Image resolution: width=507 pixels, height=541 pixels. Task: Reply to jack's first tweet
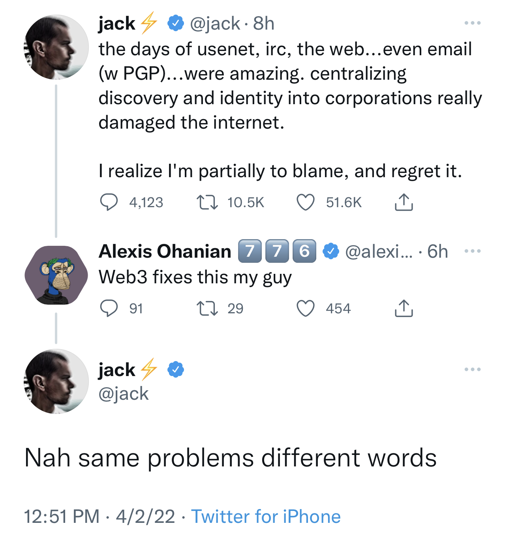point(109,202)
